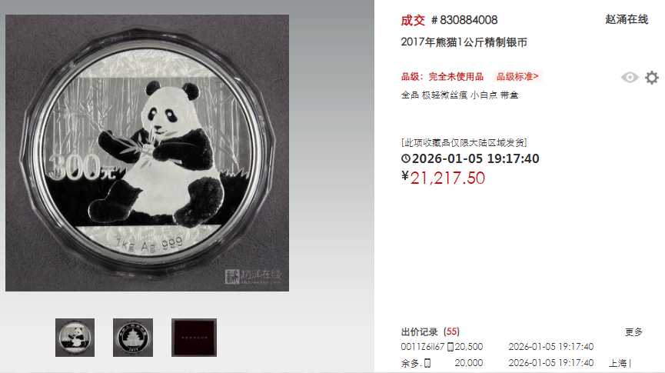Screen dimensions: 665x373
Task: Click the 2017年熊猫1公斤精制银币 title
Action: tap(464, 42)
